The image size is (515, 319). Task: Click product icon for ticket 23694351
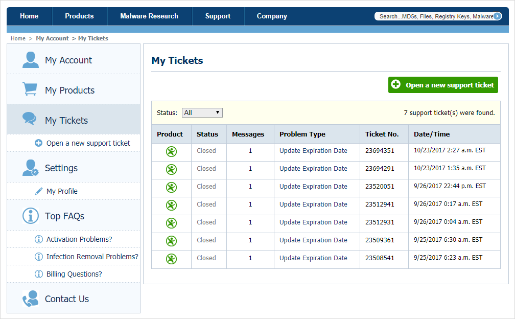pos(171,151)
